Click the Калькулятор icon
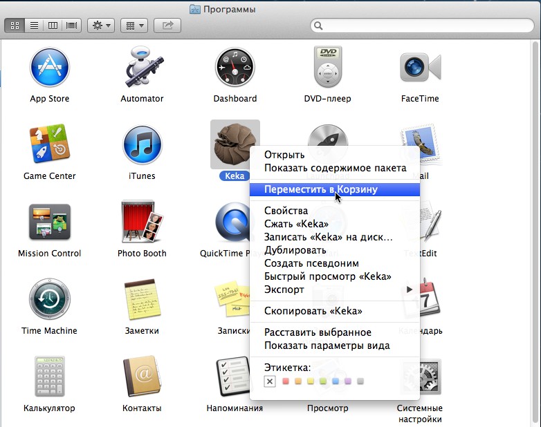The width and height of the screenshot is (541, 427). click(x=50, y=377)
